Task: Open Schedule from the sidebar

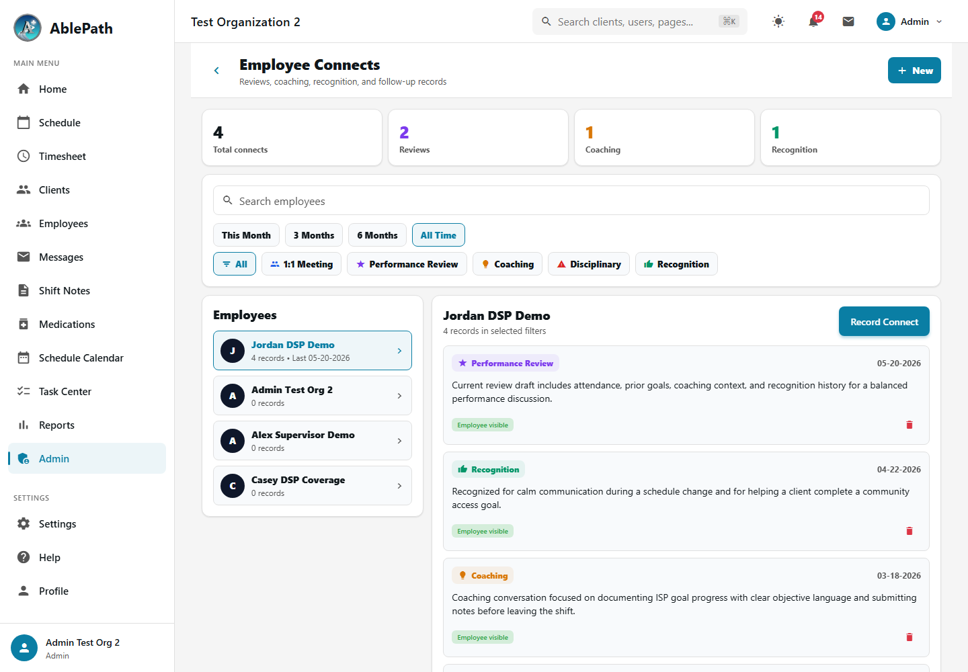Action: tap(87, 122)
